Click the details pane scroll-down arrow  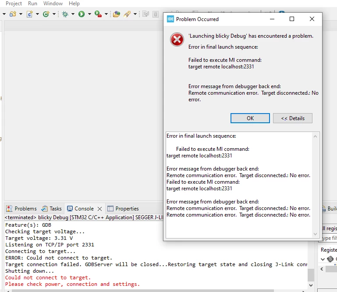[315, 234]
